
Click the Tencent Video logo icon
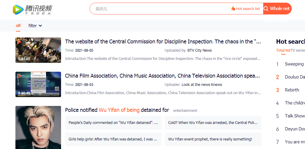point(18,10)
